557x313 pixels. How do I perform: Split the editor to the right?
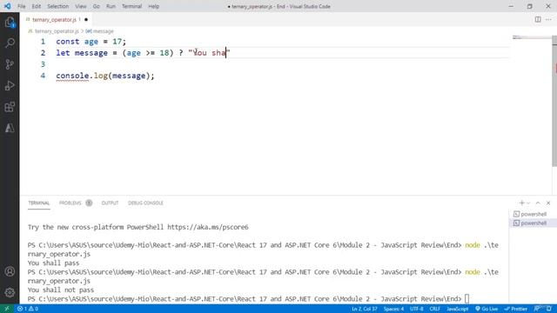[x=538, y=19]
